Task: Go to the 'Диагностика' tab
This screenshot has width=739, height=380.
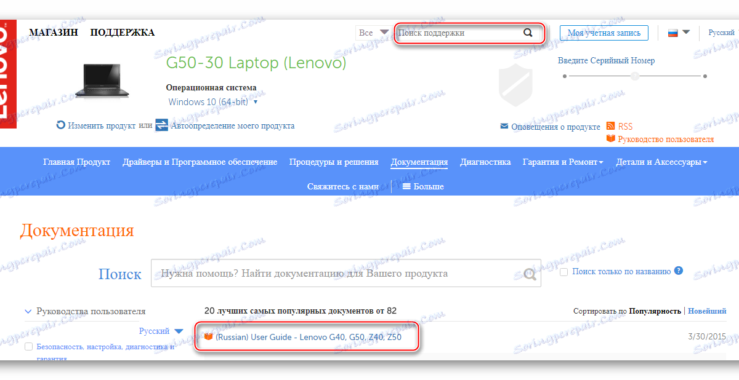Action: (485, 162)
